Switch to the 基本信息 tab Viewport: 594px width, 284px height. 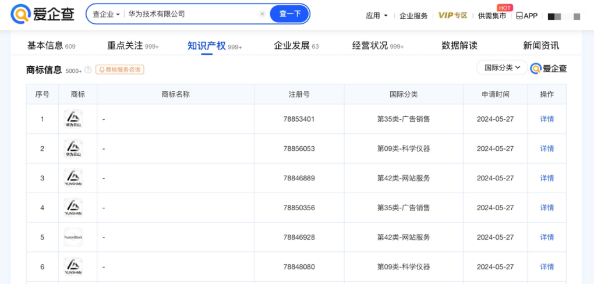tap(51, 46)
